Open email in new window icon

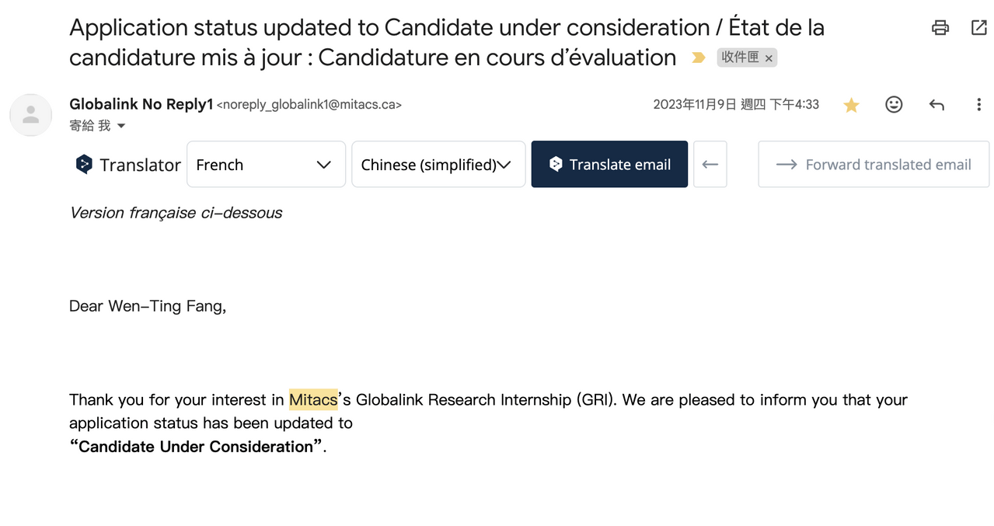[978, 27]
